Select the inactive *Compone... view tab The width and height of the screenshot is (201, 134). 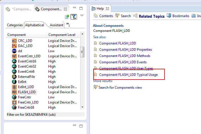(19, 9)
